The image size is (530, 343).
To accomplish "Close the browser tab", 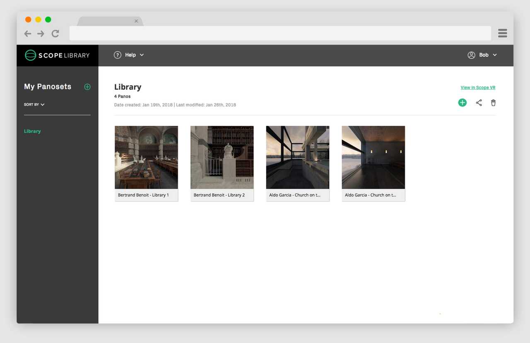I will [136, 21].
